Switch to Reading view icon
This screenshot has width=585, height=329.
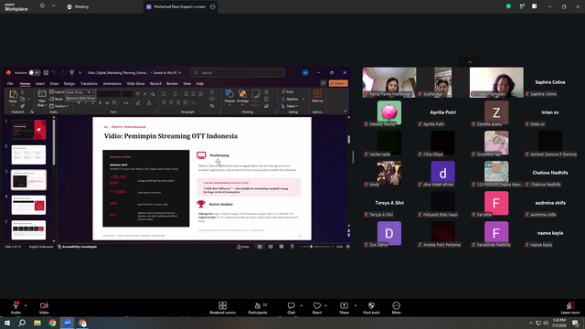coord(282,247)
